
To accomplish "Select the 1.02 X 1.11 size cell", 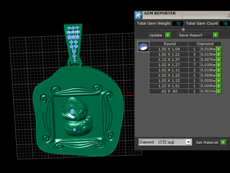I will coord(169,70).
